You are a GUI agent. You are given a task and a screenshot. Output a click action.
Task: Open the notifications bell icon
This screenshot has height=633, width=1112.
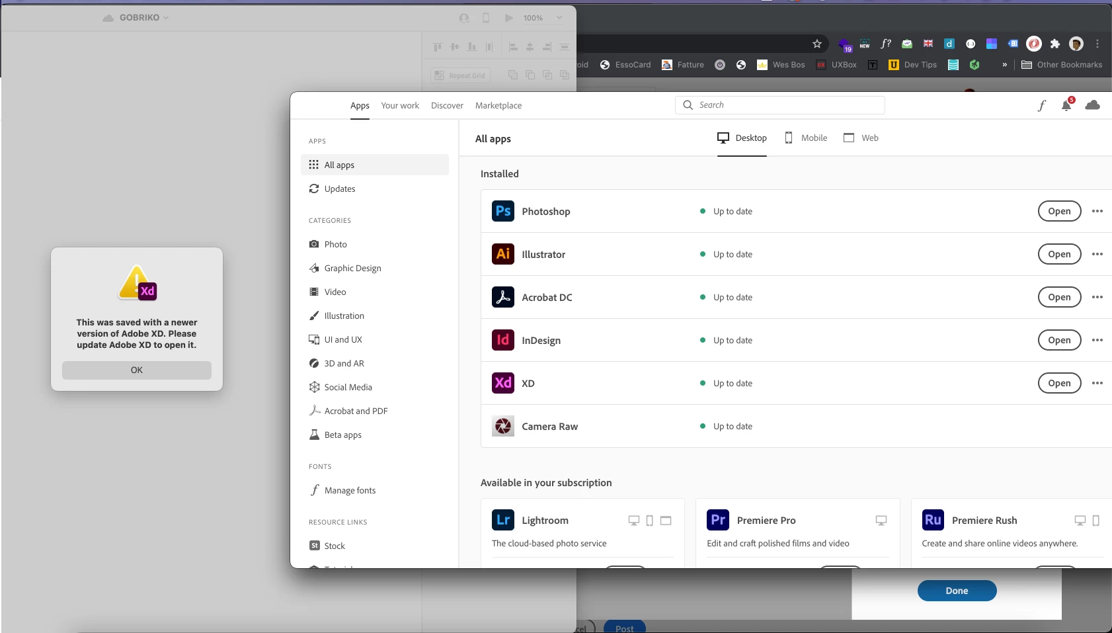(1066, 105)
